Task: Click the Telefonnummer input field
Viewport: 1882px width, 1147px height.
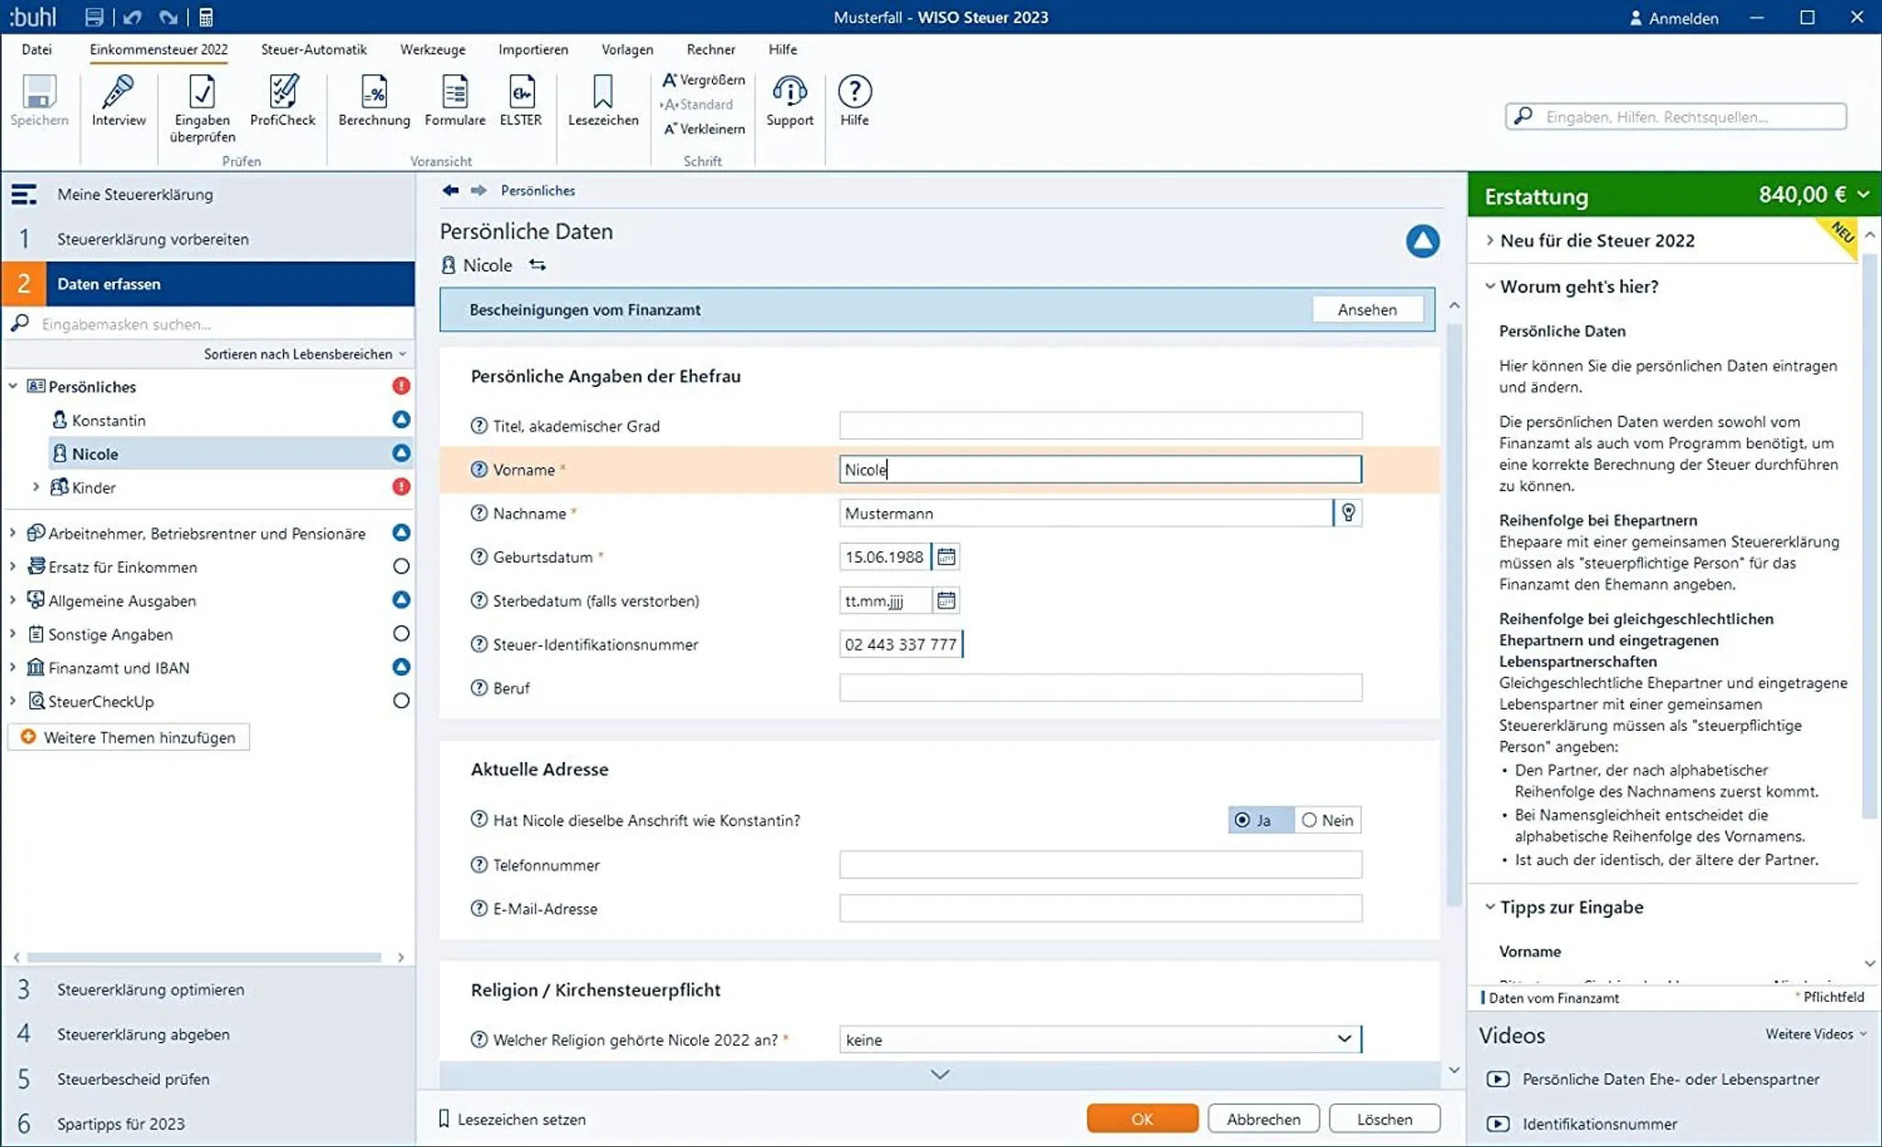Action: click(1100, 865)
